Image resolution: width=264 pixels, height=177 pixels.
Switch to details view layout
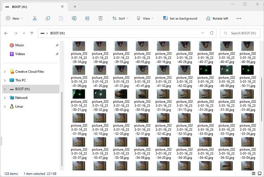click(x=253, y=173)
